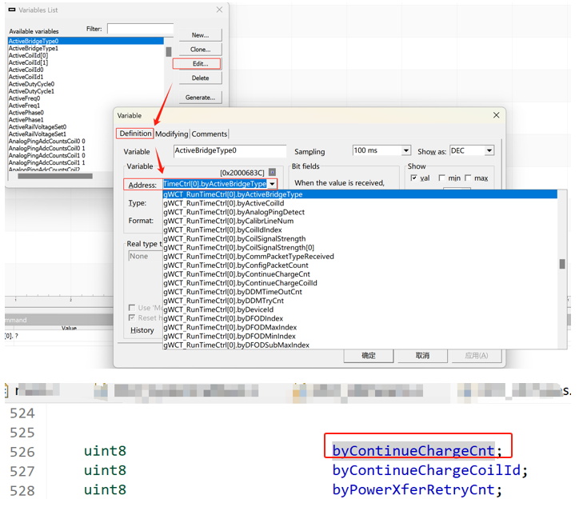Close the Variables List window

220,10
